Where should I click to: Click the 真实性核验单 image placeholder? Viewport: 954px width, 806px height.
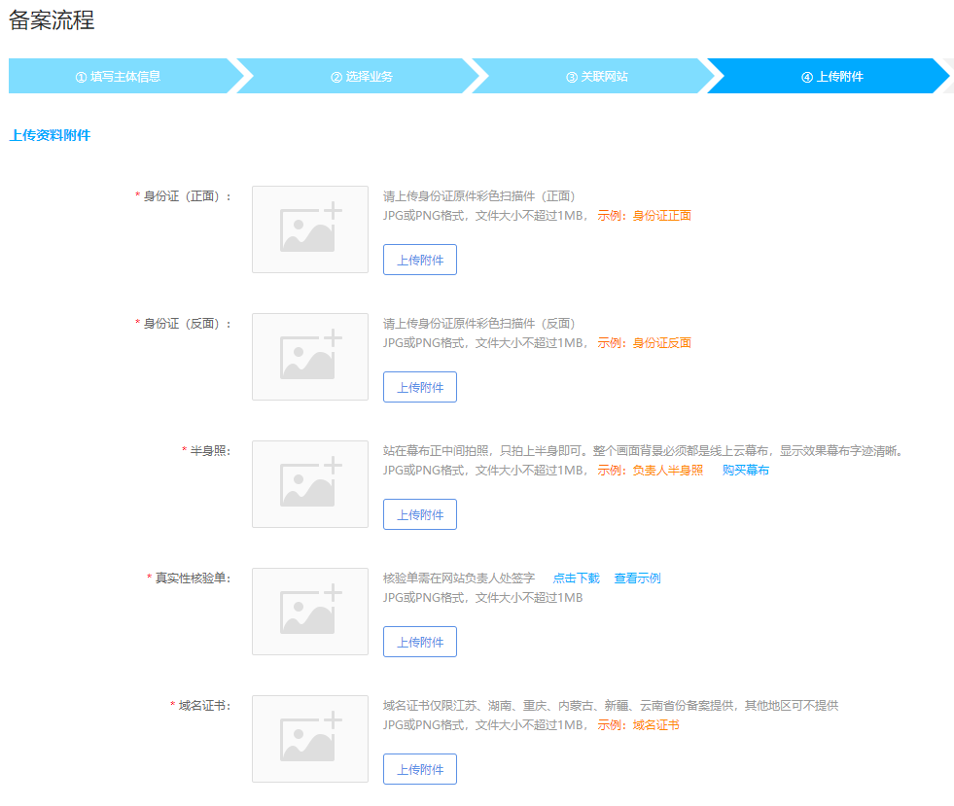309,612
